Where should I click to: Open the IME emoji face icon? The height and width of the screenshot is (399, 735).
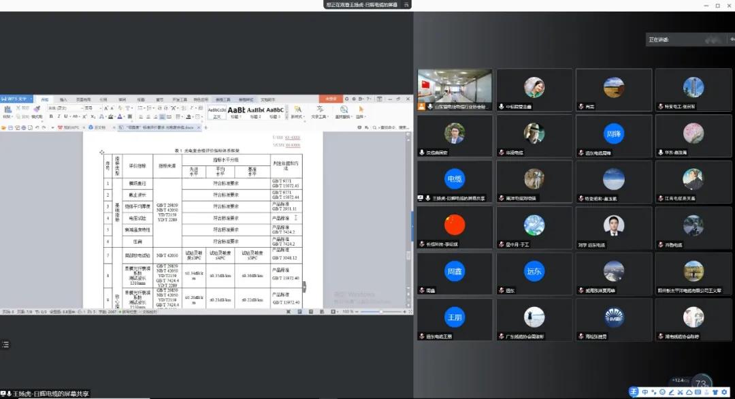click(x=662, y=392)
